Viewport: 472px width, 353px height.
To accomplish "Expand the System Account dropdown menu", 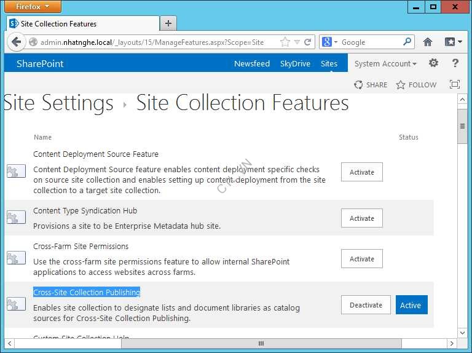I will pos(385,64).
